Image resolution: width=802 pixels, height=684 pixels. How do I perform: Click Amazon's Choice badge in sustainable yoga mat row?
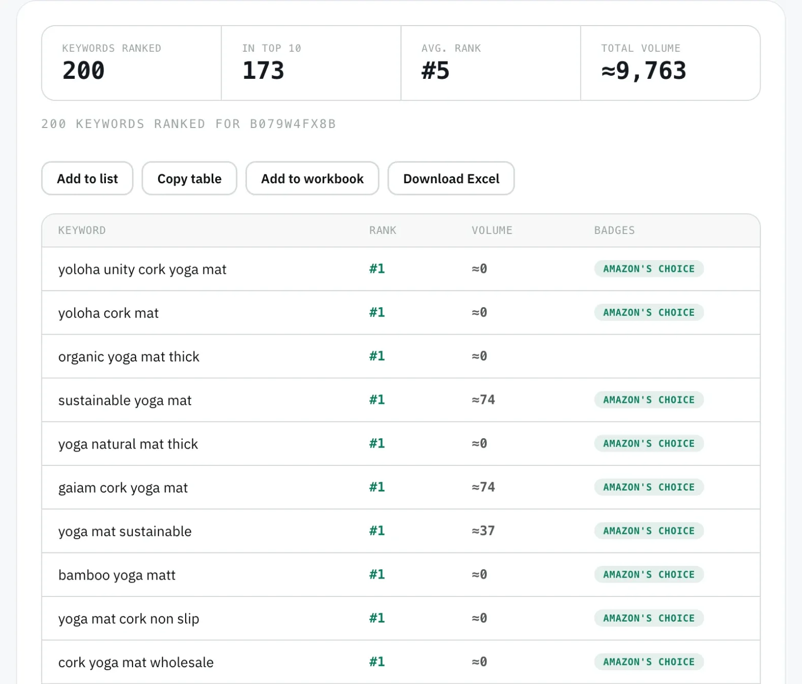pos(649,400)
